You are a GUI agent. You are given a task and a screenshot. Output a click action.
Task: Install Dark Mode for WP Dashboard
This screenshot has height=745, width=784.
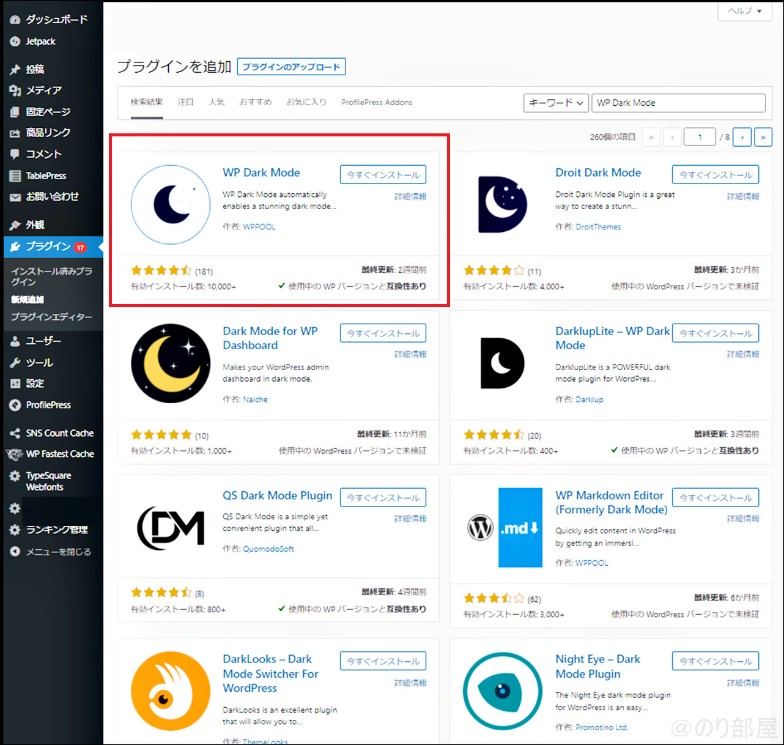tap(383, 333)
